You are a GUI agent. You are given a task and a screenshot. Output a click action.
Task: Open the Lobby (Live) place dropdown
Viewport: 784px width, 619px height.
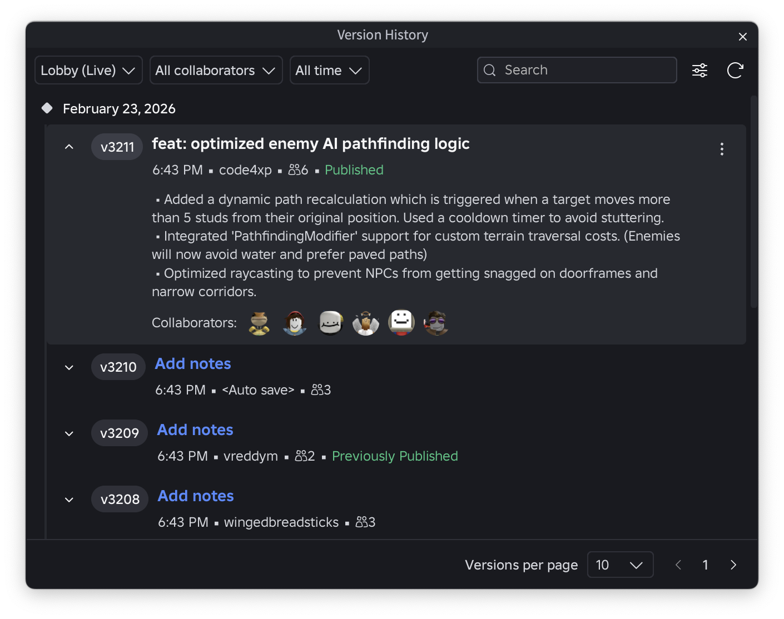88,71
